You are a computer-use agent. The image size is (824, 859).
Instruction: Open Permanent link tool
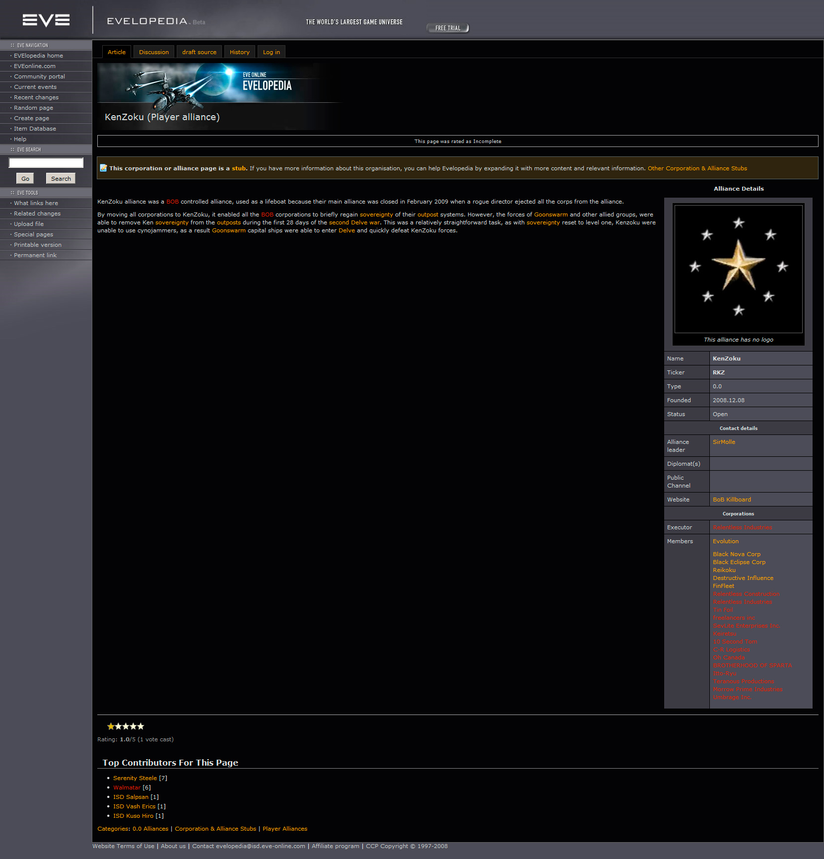(x=35, y=255)
